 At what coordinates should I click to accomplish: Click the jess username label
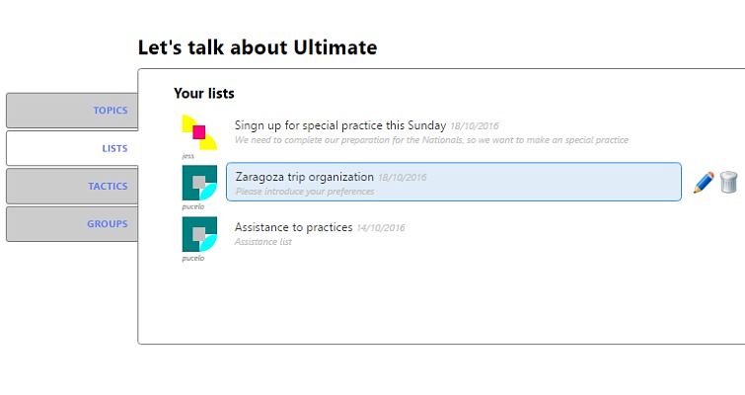[x=187, y=156]
